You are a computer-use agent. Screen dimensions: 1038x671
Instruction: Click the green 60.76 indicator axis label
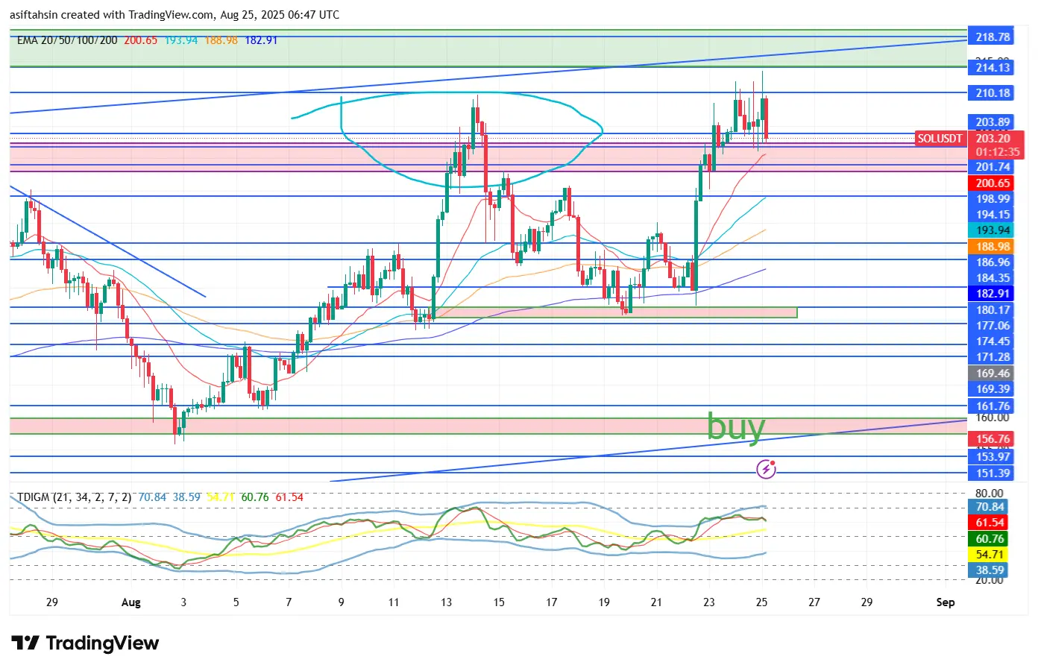(990, 539)
